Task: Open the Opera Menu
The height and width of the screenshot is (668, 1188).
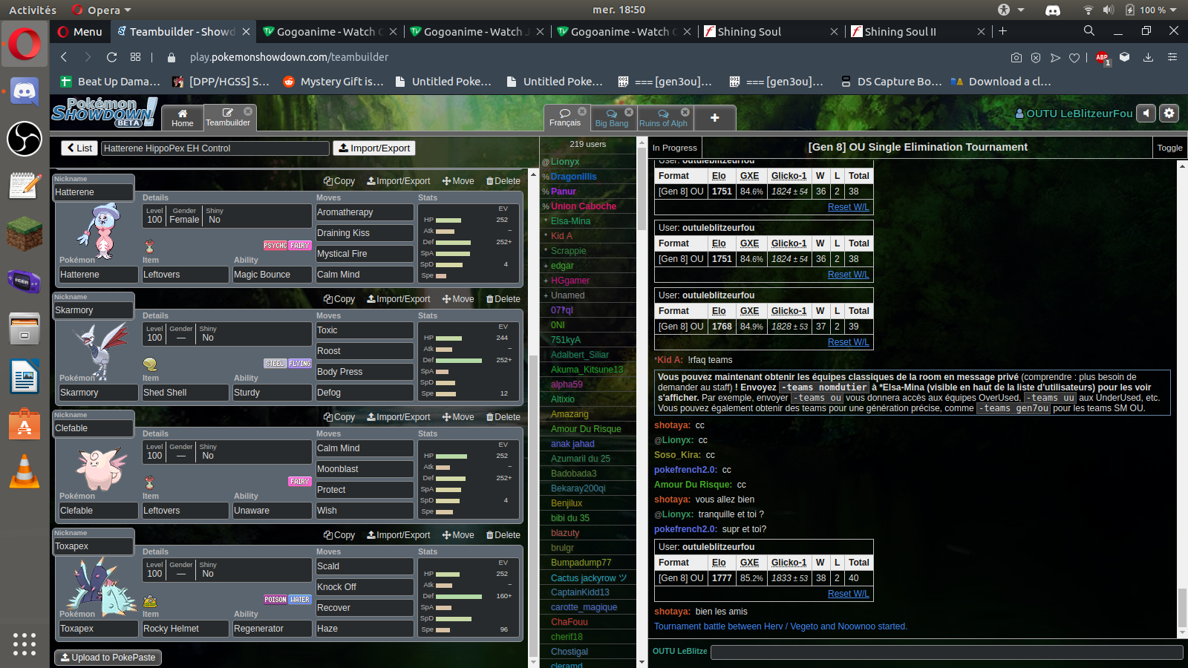Action: point(79,32)
